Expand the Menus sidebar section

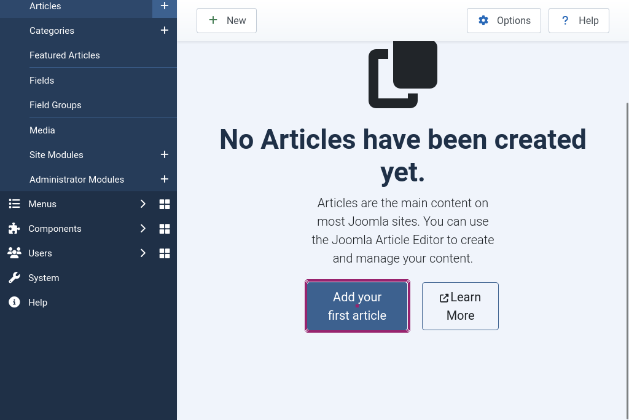coord(143,204)
